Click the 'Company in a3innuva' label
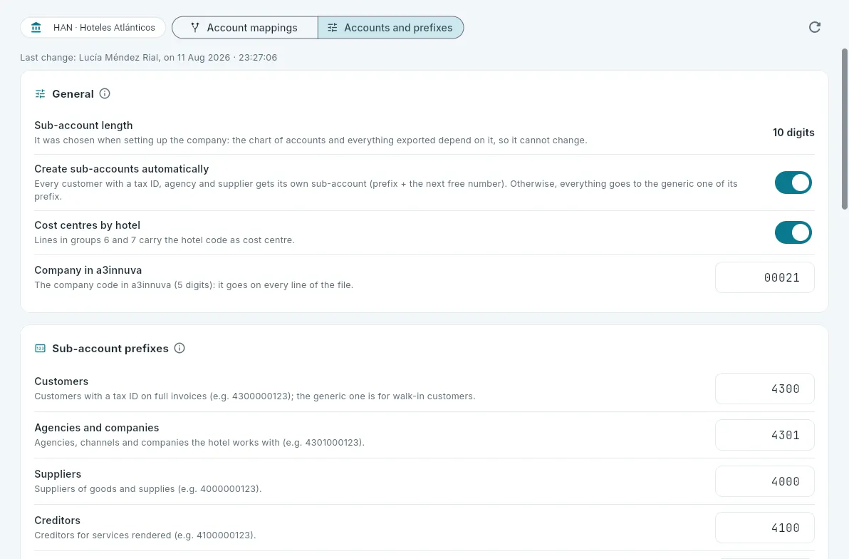 click(88, 270)
